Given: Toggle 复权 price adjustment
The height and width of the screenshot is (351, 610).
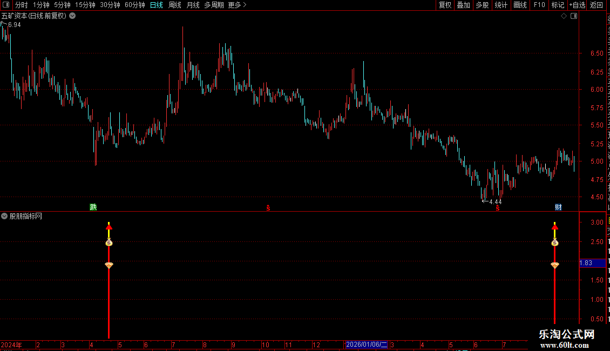Looking at the screenshot, I should point(445,5).
